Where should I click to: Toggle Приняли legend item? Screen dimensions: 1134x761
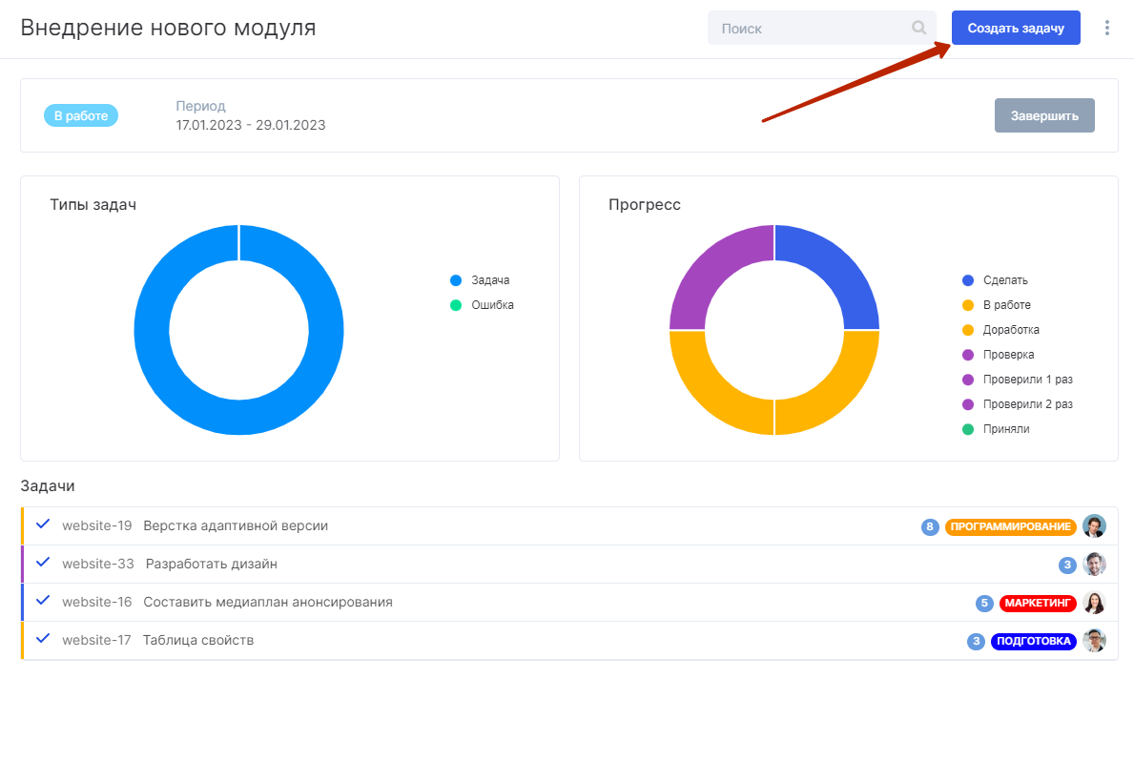click(996, 429)
